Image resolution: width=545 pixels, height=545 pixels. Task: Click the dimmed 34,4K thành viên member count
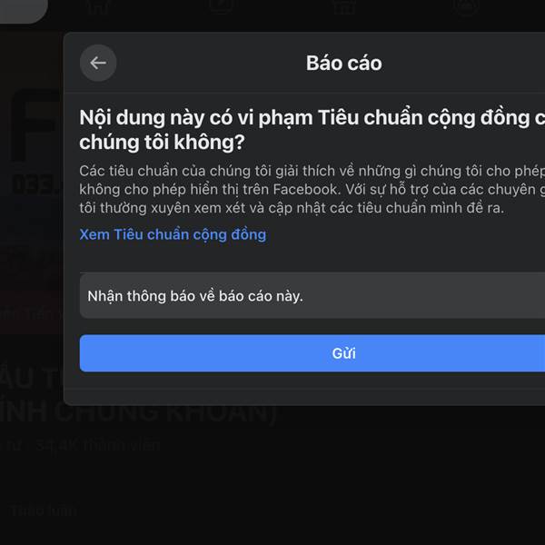pos(98,445)
